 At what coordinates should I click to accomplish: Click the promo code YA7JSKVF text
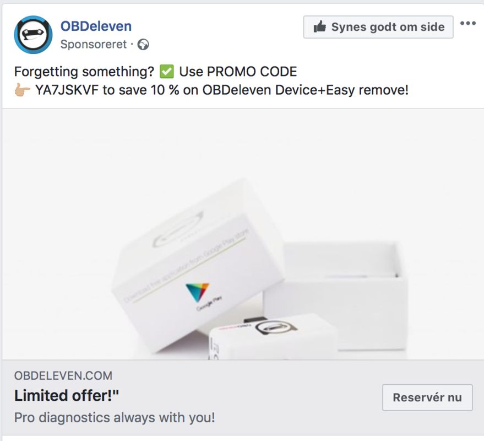pyautogui.click(x=66, y=90)
